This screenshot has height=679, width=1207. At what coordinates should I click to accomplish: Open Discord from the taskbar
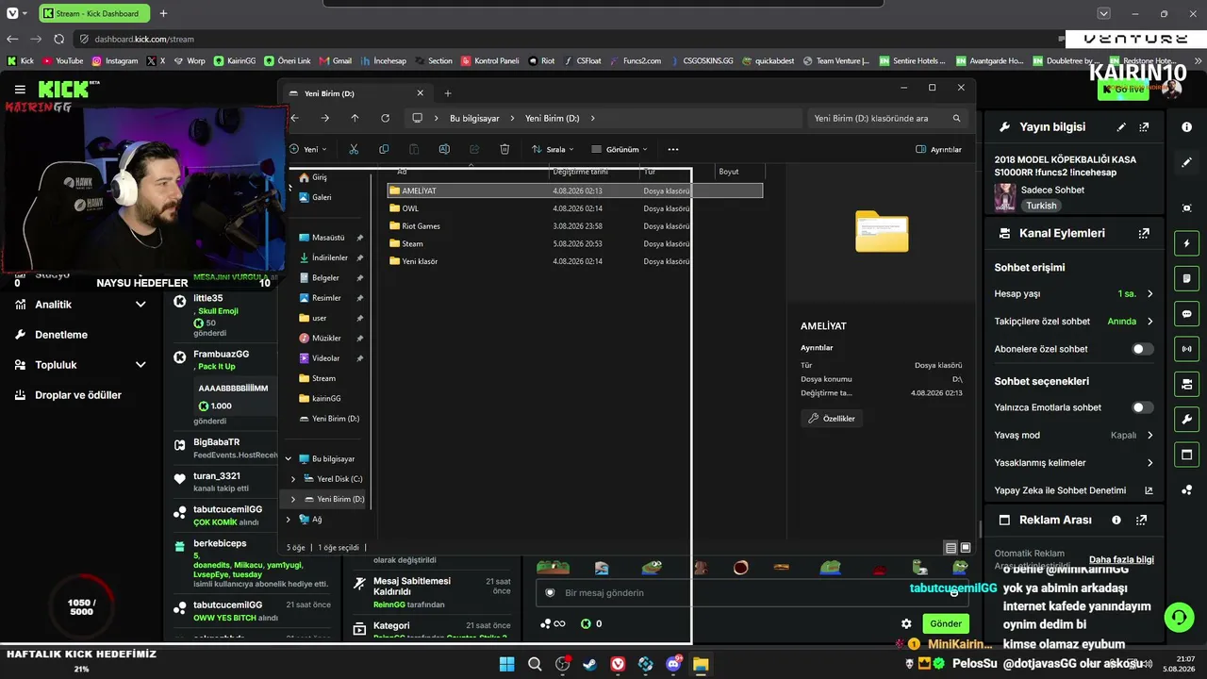coord(673,664)
